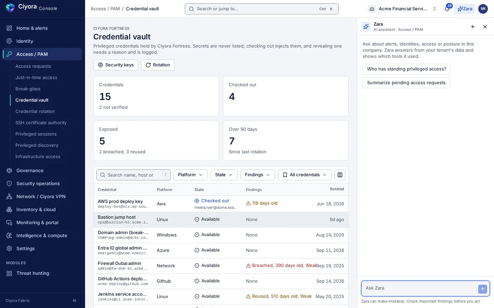Open Credentials 15 summary card
This screenshot has width=494, height=308.
click(156, 96)
